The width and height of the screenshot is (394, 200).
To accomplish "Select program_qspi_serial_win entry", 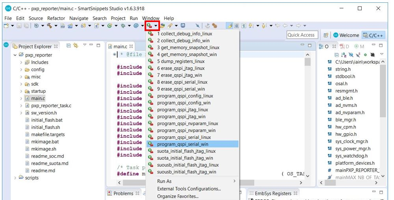I will tap(193, 144).
